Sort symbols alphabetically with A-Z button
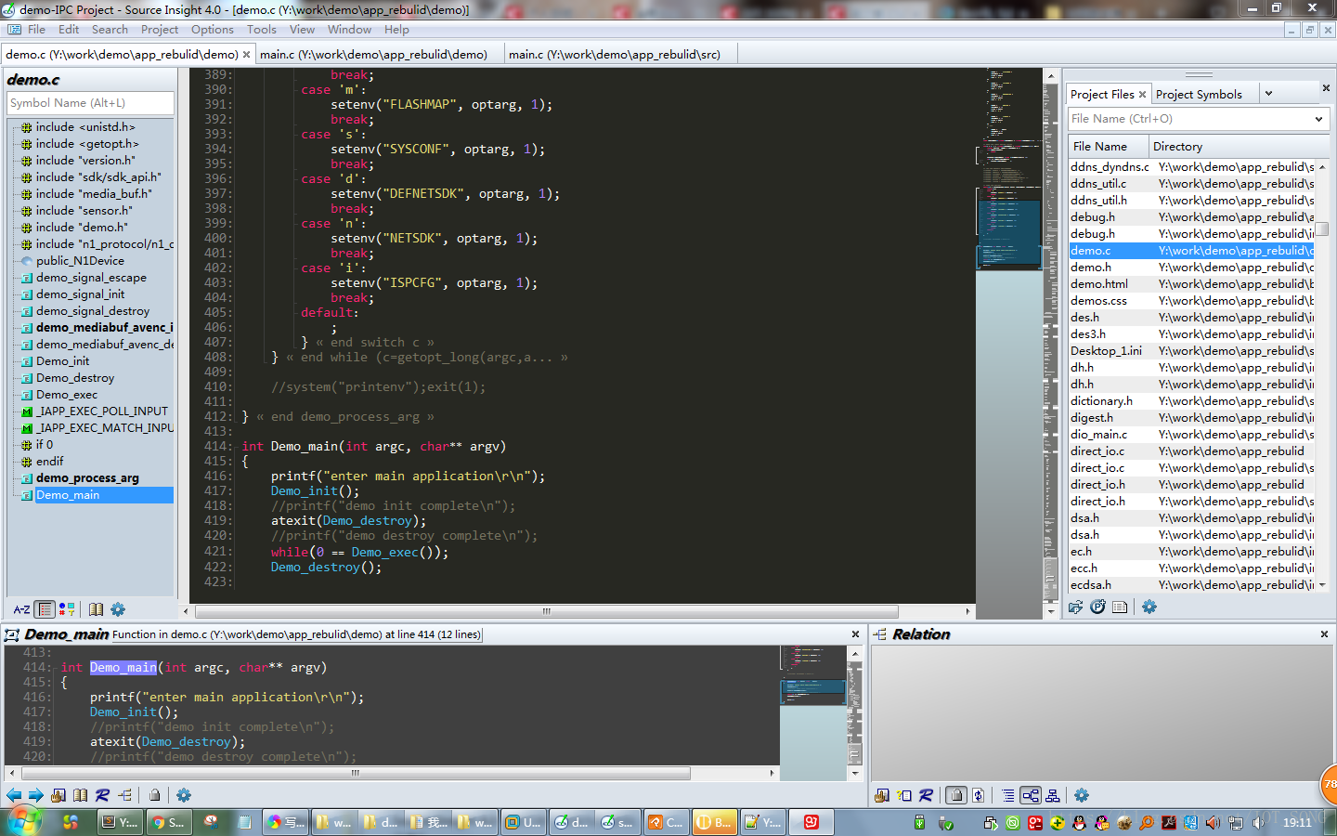 21,610
